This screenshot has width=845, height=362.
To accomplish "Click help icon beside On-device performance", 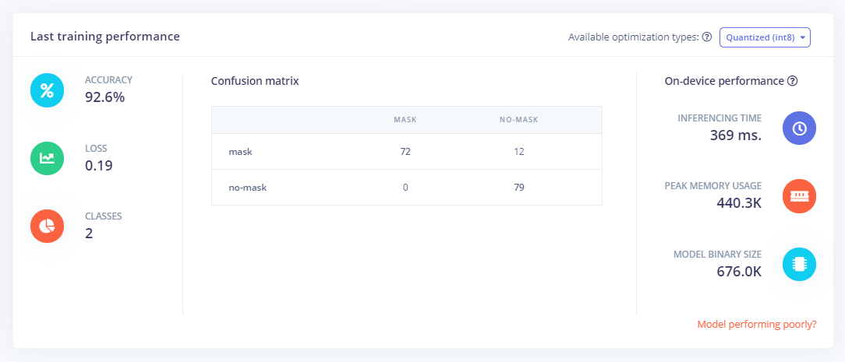I will click(x=792, y=81).
